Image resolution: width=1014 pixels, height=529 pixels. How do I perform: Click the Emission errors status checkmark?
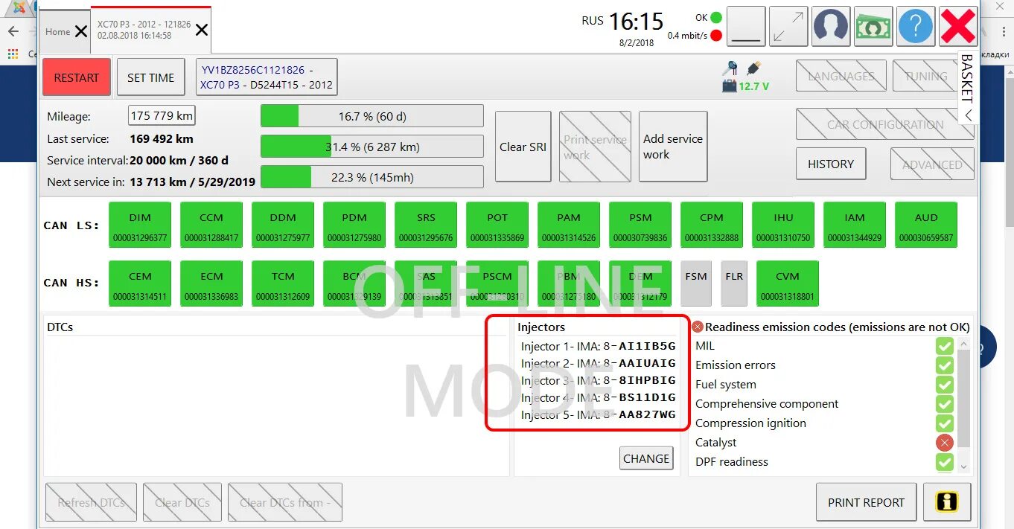[945, 365]
